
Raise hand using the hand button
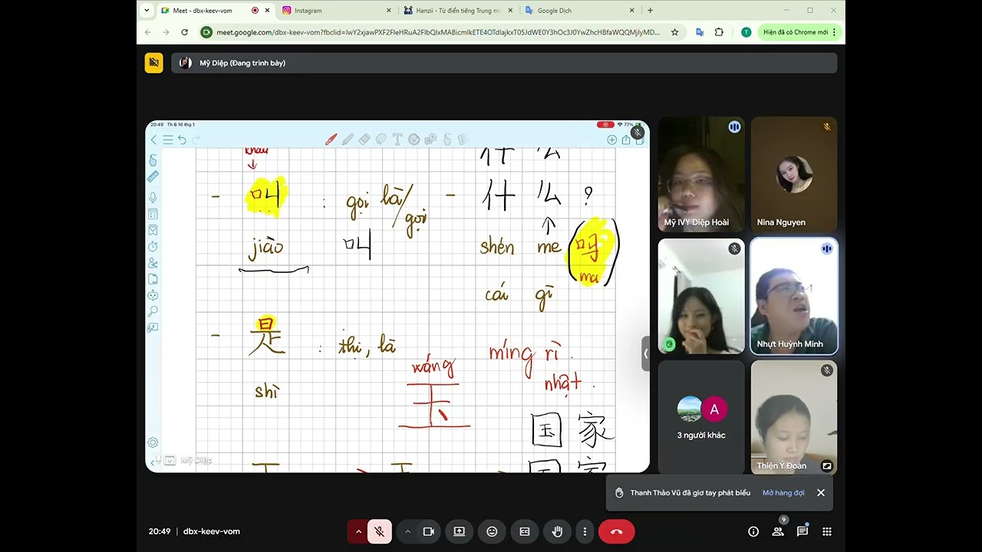click(558, 531)
